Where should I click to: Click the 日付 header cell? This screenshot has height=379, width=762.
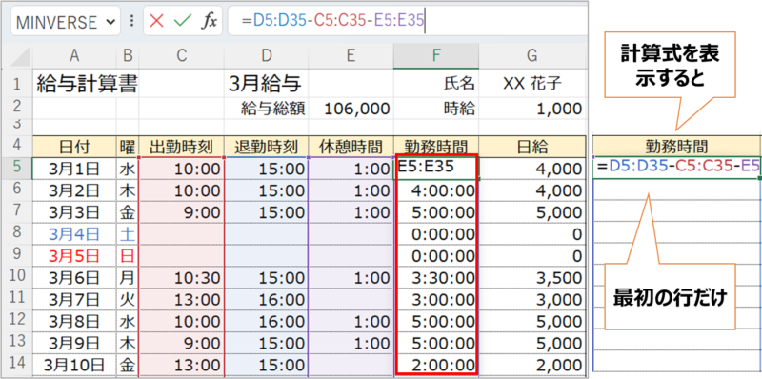pyautogui.click(x=74, y=147)
